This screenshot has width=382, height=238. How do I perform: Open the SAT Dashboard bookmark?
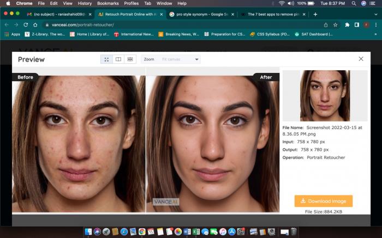click(x=314, y=34)
